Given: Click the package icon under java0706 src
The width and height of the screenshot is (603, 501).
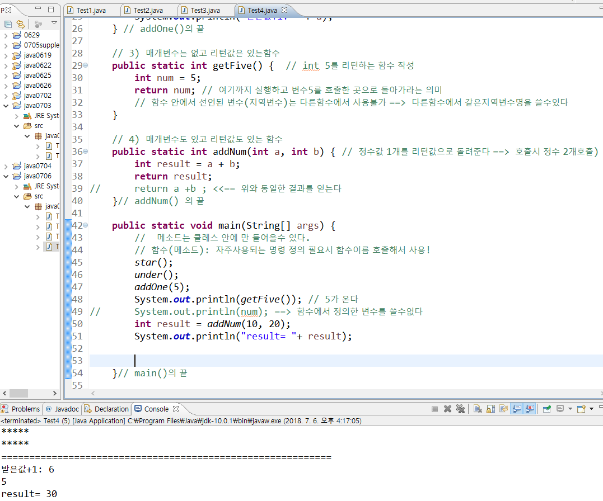Looking at the screenshot, I should tap(39, 206).
